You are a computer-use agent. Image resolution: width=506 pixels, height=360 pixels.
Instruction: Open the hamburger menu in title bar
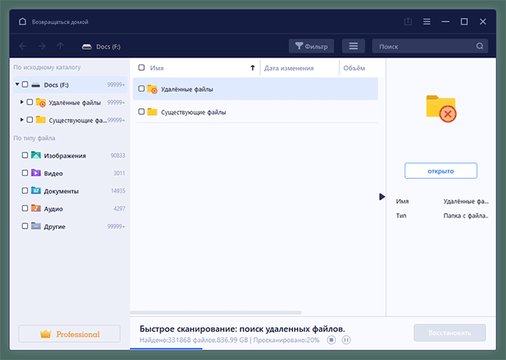[427, 22]
